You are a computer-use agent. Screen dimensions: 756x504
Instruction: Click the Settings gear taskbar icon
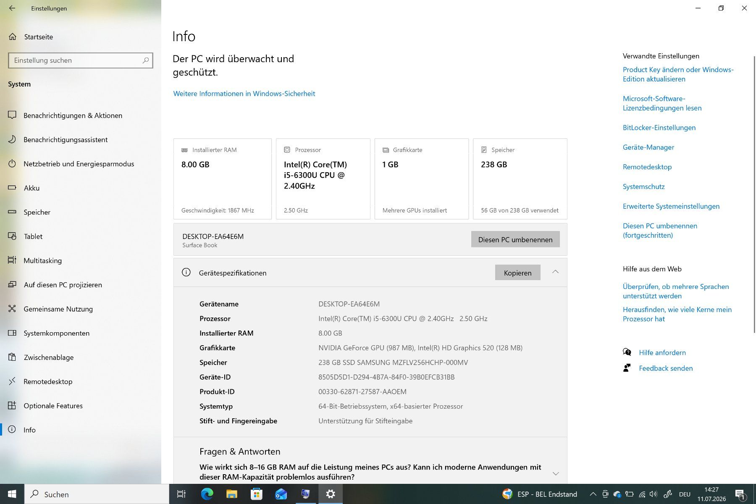point(331,494)
